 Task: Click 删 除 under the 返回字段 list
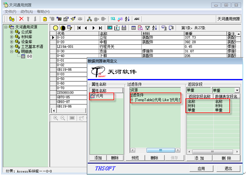click(226, 158)
